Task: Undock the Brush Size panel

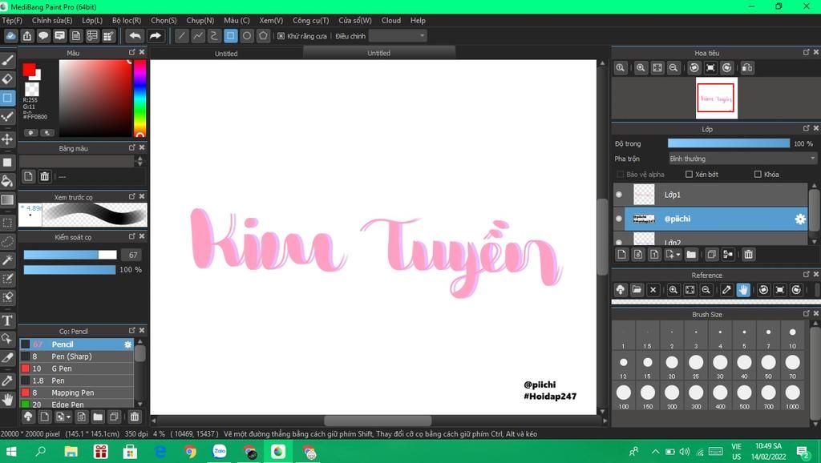Action: (x=807, y=313)
